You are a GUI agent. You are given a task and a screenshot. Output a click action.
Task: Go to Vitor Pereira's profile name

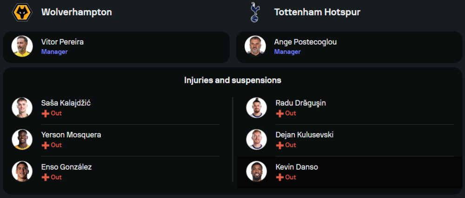(x=62, y=42)
